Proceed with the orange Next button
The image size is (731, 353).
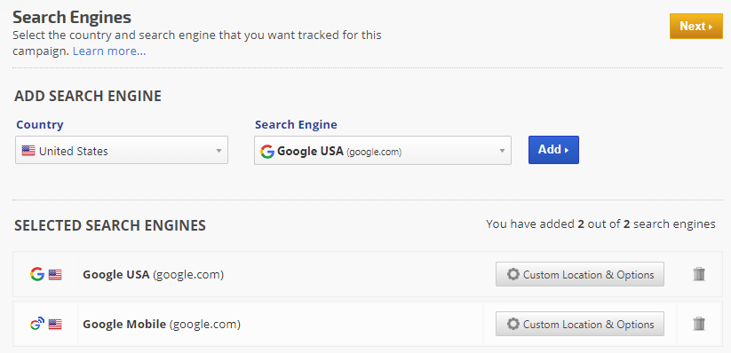(x=696, y=26)
